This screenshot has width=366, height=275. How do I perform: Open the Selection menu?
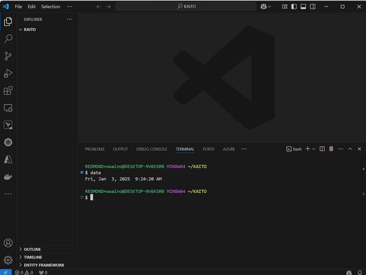51,7
